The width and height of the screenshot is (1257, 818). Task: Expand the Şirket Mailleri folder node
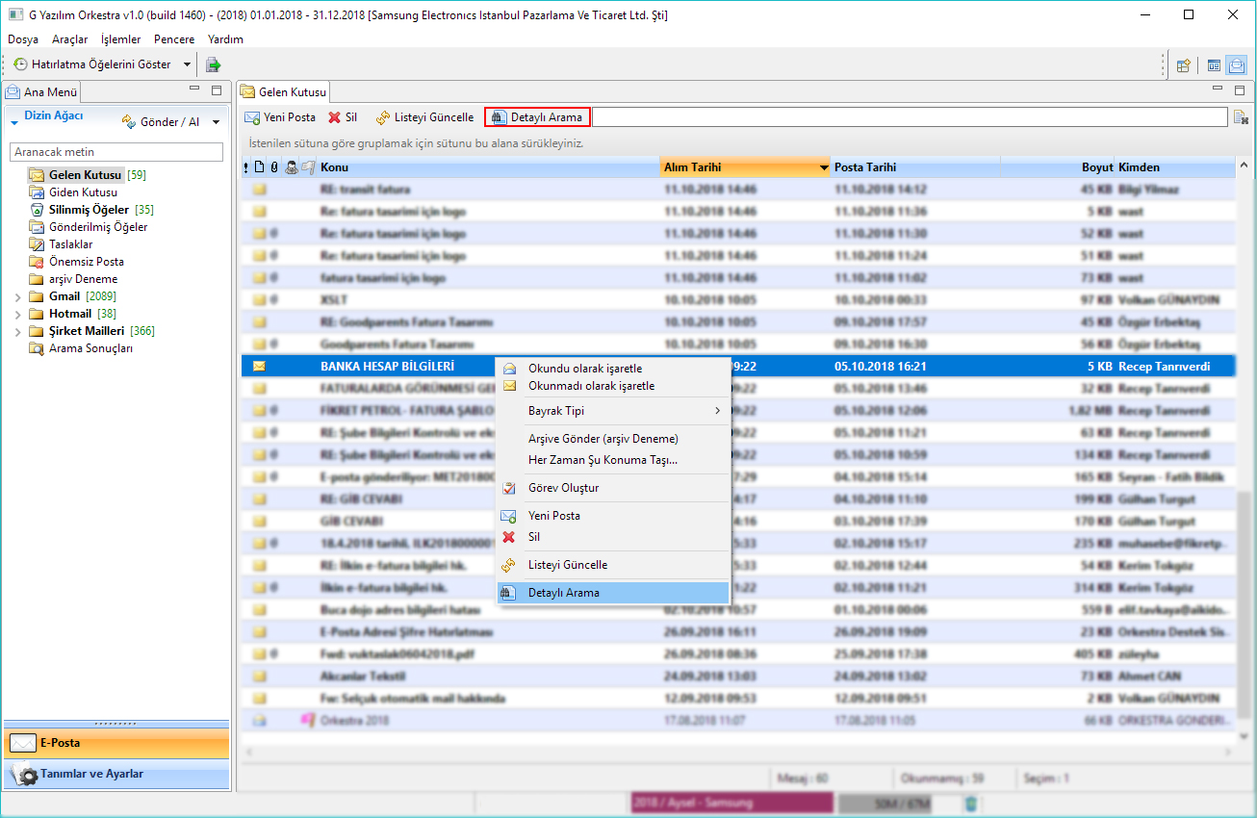[x=17, y=331]
